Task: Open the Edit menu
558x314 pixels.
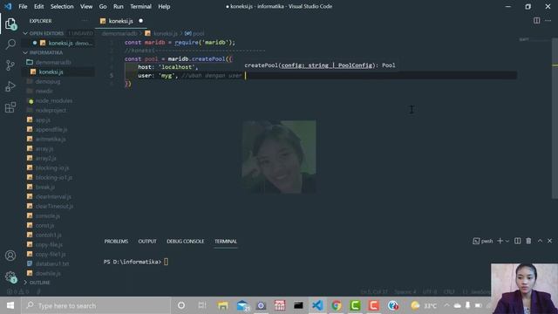Action: (x=38, y=6)
